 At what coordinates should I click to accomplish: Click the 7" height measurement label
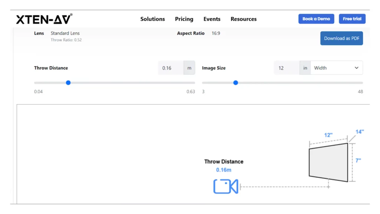click(358, 160)
